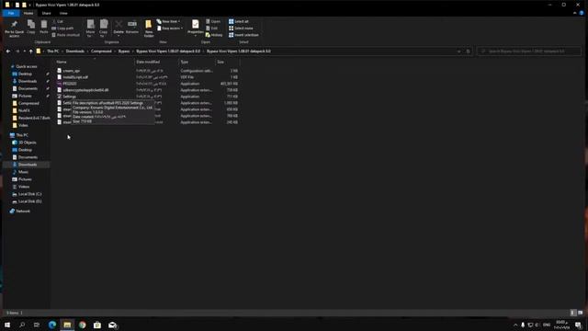Click Network in navigation pane
588x331 pixels.
23,211
